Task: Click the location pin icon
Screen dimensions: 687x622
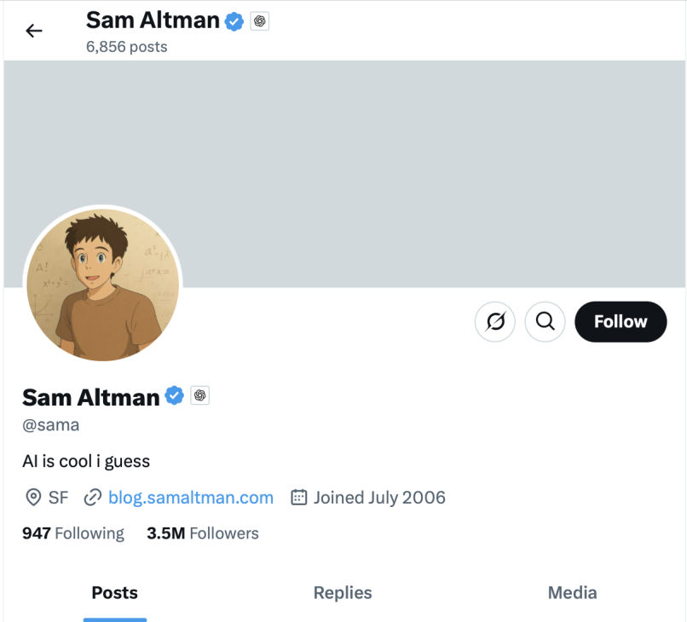Action: (x=34, y=498)
